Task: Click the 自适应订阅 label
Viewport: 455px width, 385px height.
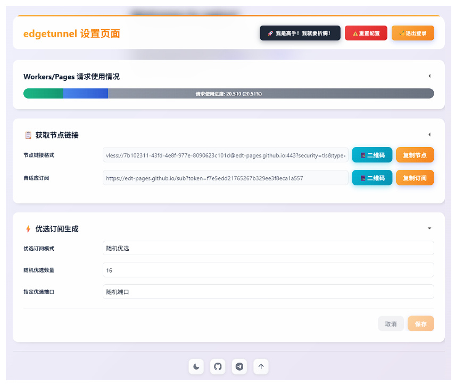Action: [36, 178]
